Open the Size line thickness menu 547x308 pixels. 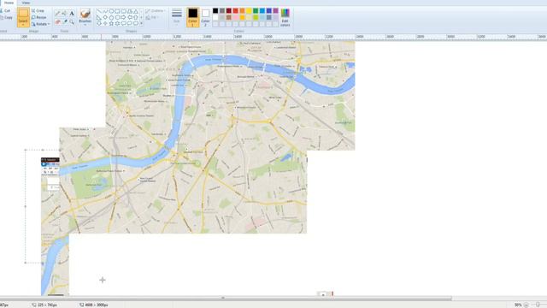177,16
